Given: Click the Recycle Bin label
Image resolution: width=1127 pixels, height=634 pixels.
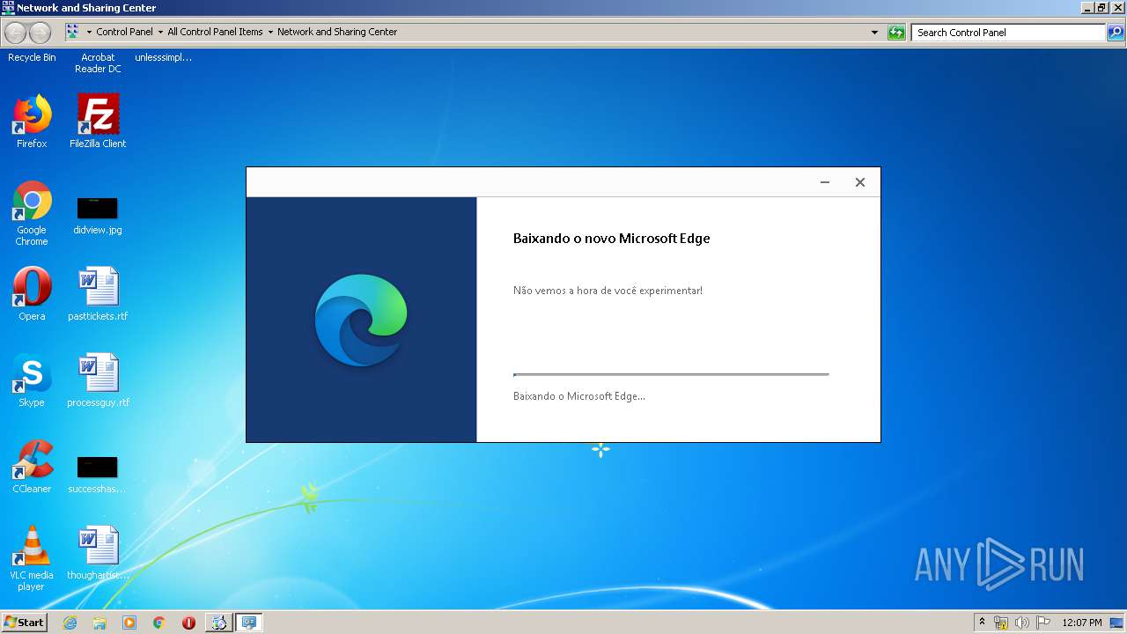Looking at the screenshot, I should [32, 57].
